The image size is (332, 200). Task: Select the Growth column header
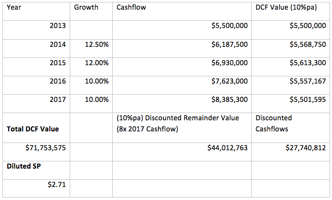[x=86, y=8]
